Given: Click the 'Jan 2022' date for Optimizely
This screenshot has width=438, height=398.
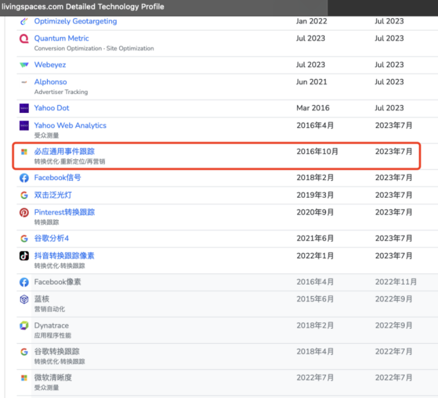Looking at the screenshot, I should tap(312, 21).
